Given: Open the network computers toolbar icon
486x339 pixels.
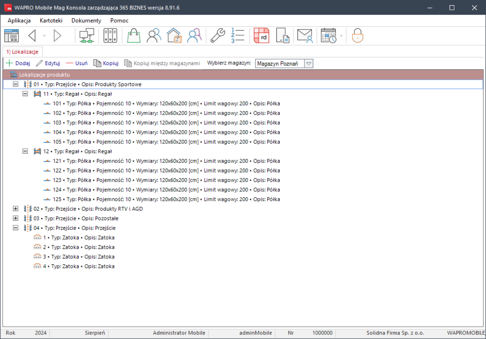Looking at the screenshot, I should tap(86, 36).
